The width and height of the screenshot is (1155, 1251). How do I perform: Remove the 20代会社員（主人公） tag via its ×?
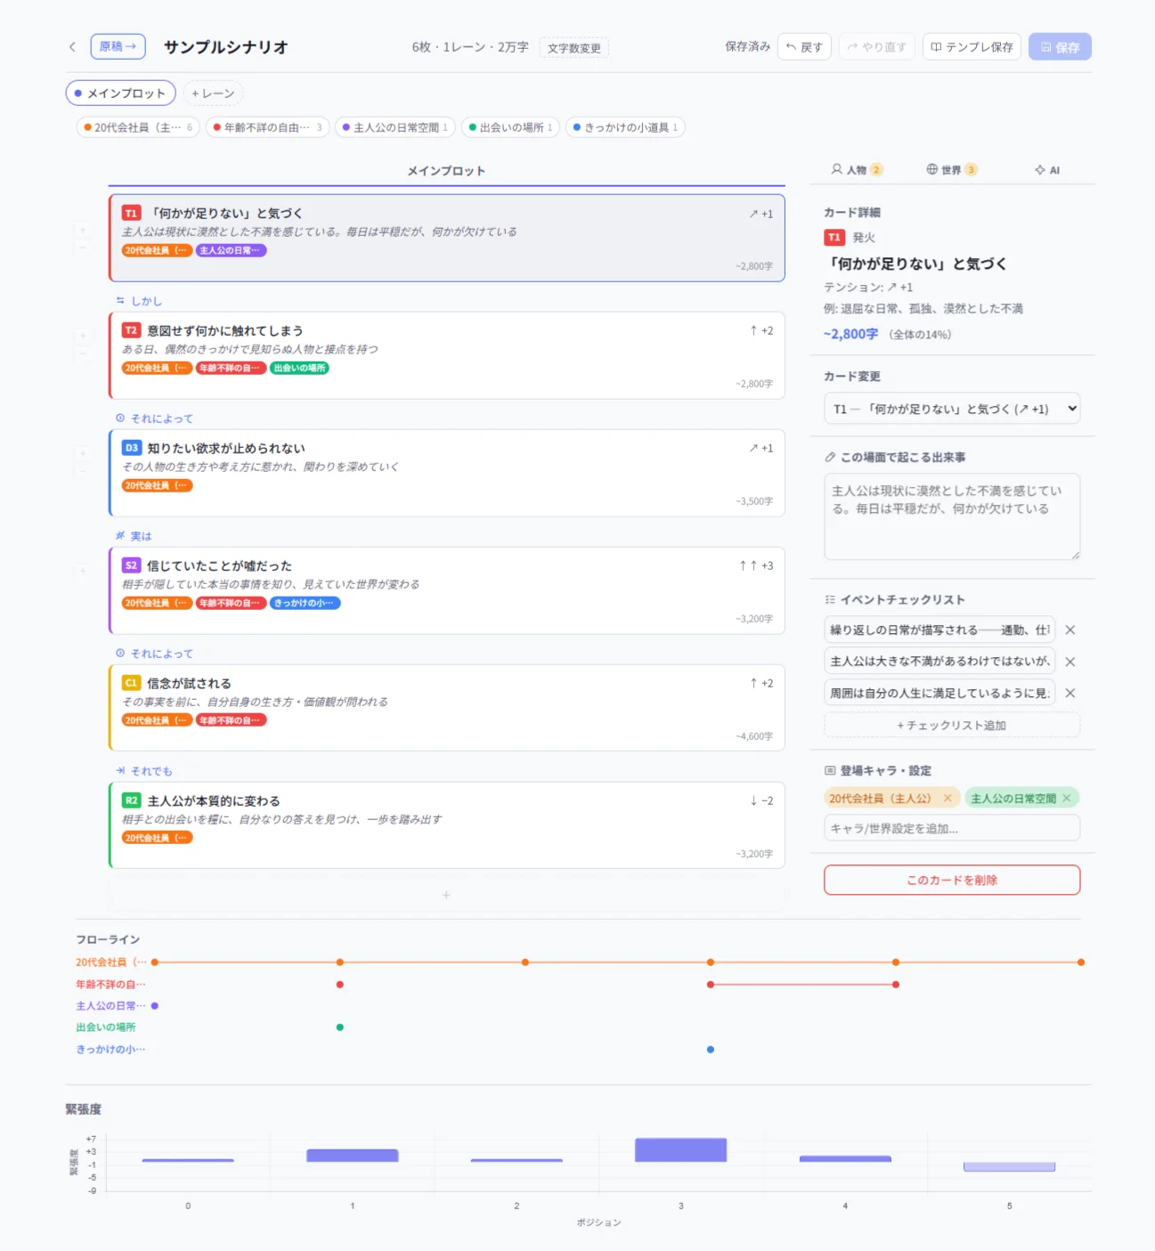(948, 798)
